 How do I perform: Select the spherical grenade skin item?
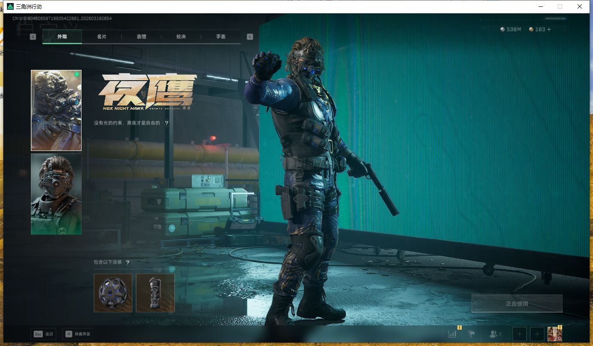coord(113,293)
